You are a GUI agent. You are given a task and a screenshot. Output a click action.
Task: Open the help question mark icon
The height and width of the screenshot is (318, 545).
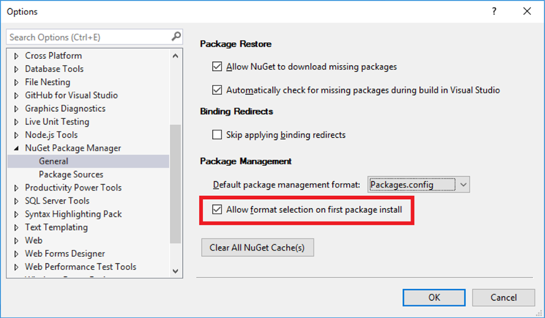[x=494, y=11]
